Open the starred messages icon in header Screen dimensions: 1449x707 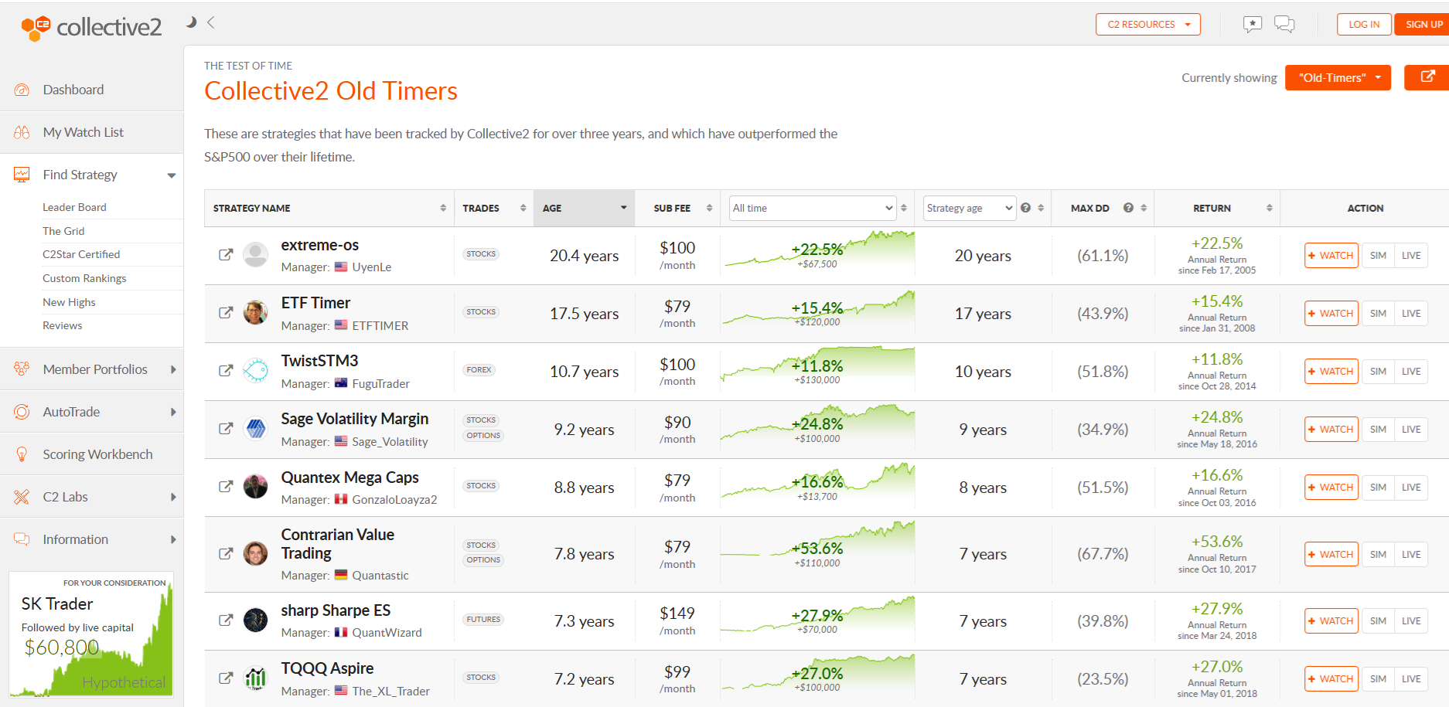(1252, 25)
